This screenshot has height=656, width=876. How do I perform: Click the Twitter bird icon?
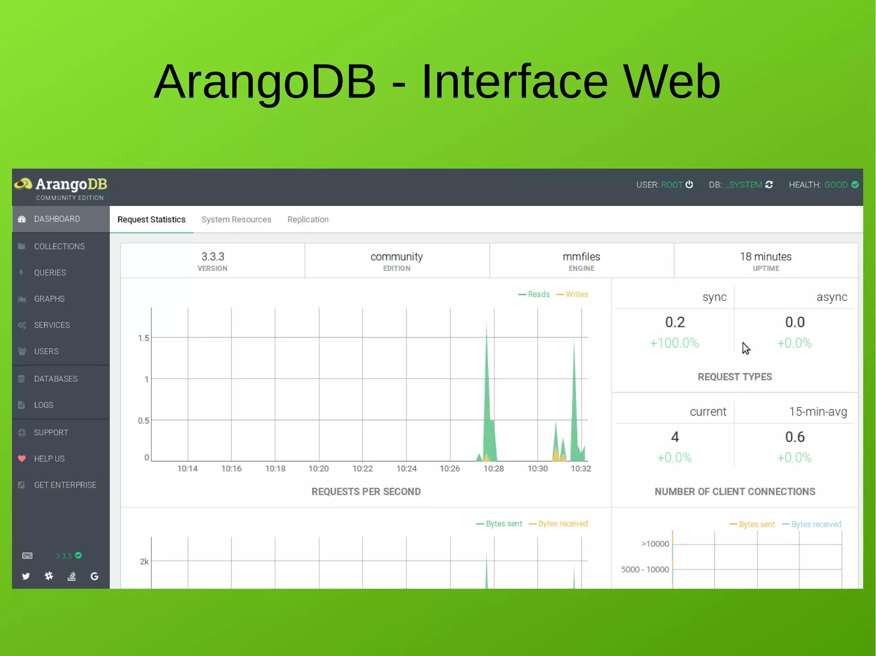[x=26, y=577]
